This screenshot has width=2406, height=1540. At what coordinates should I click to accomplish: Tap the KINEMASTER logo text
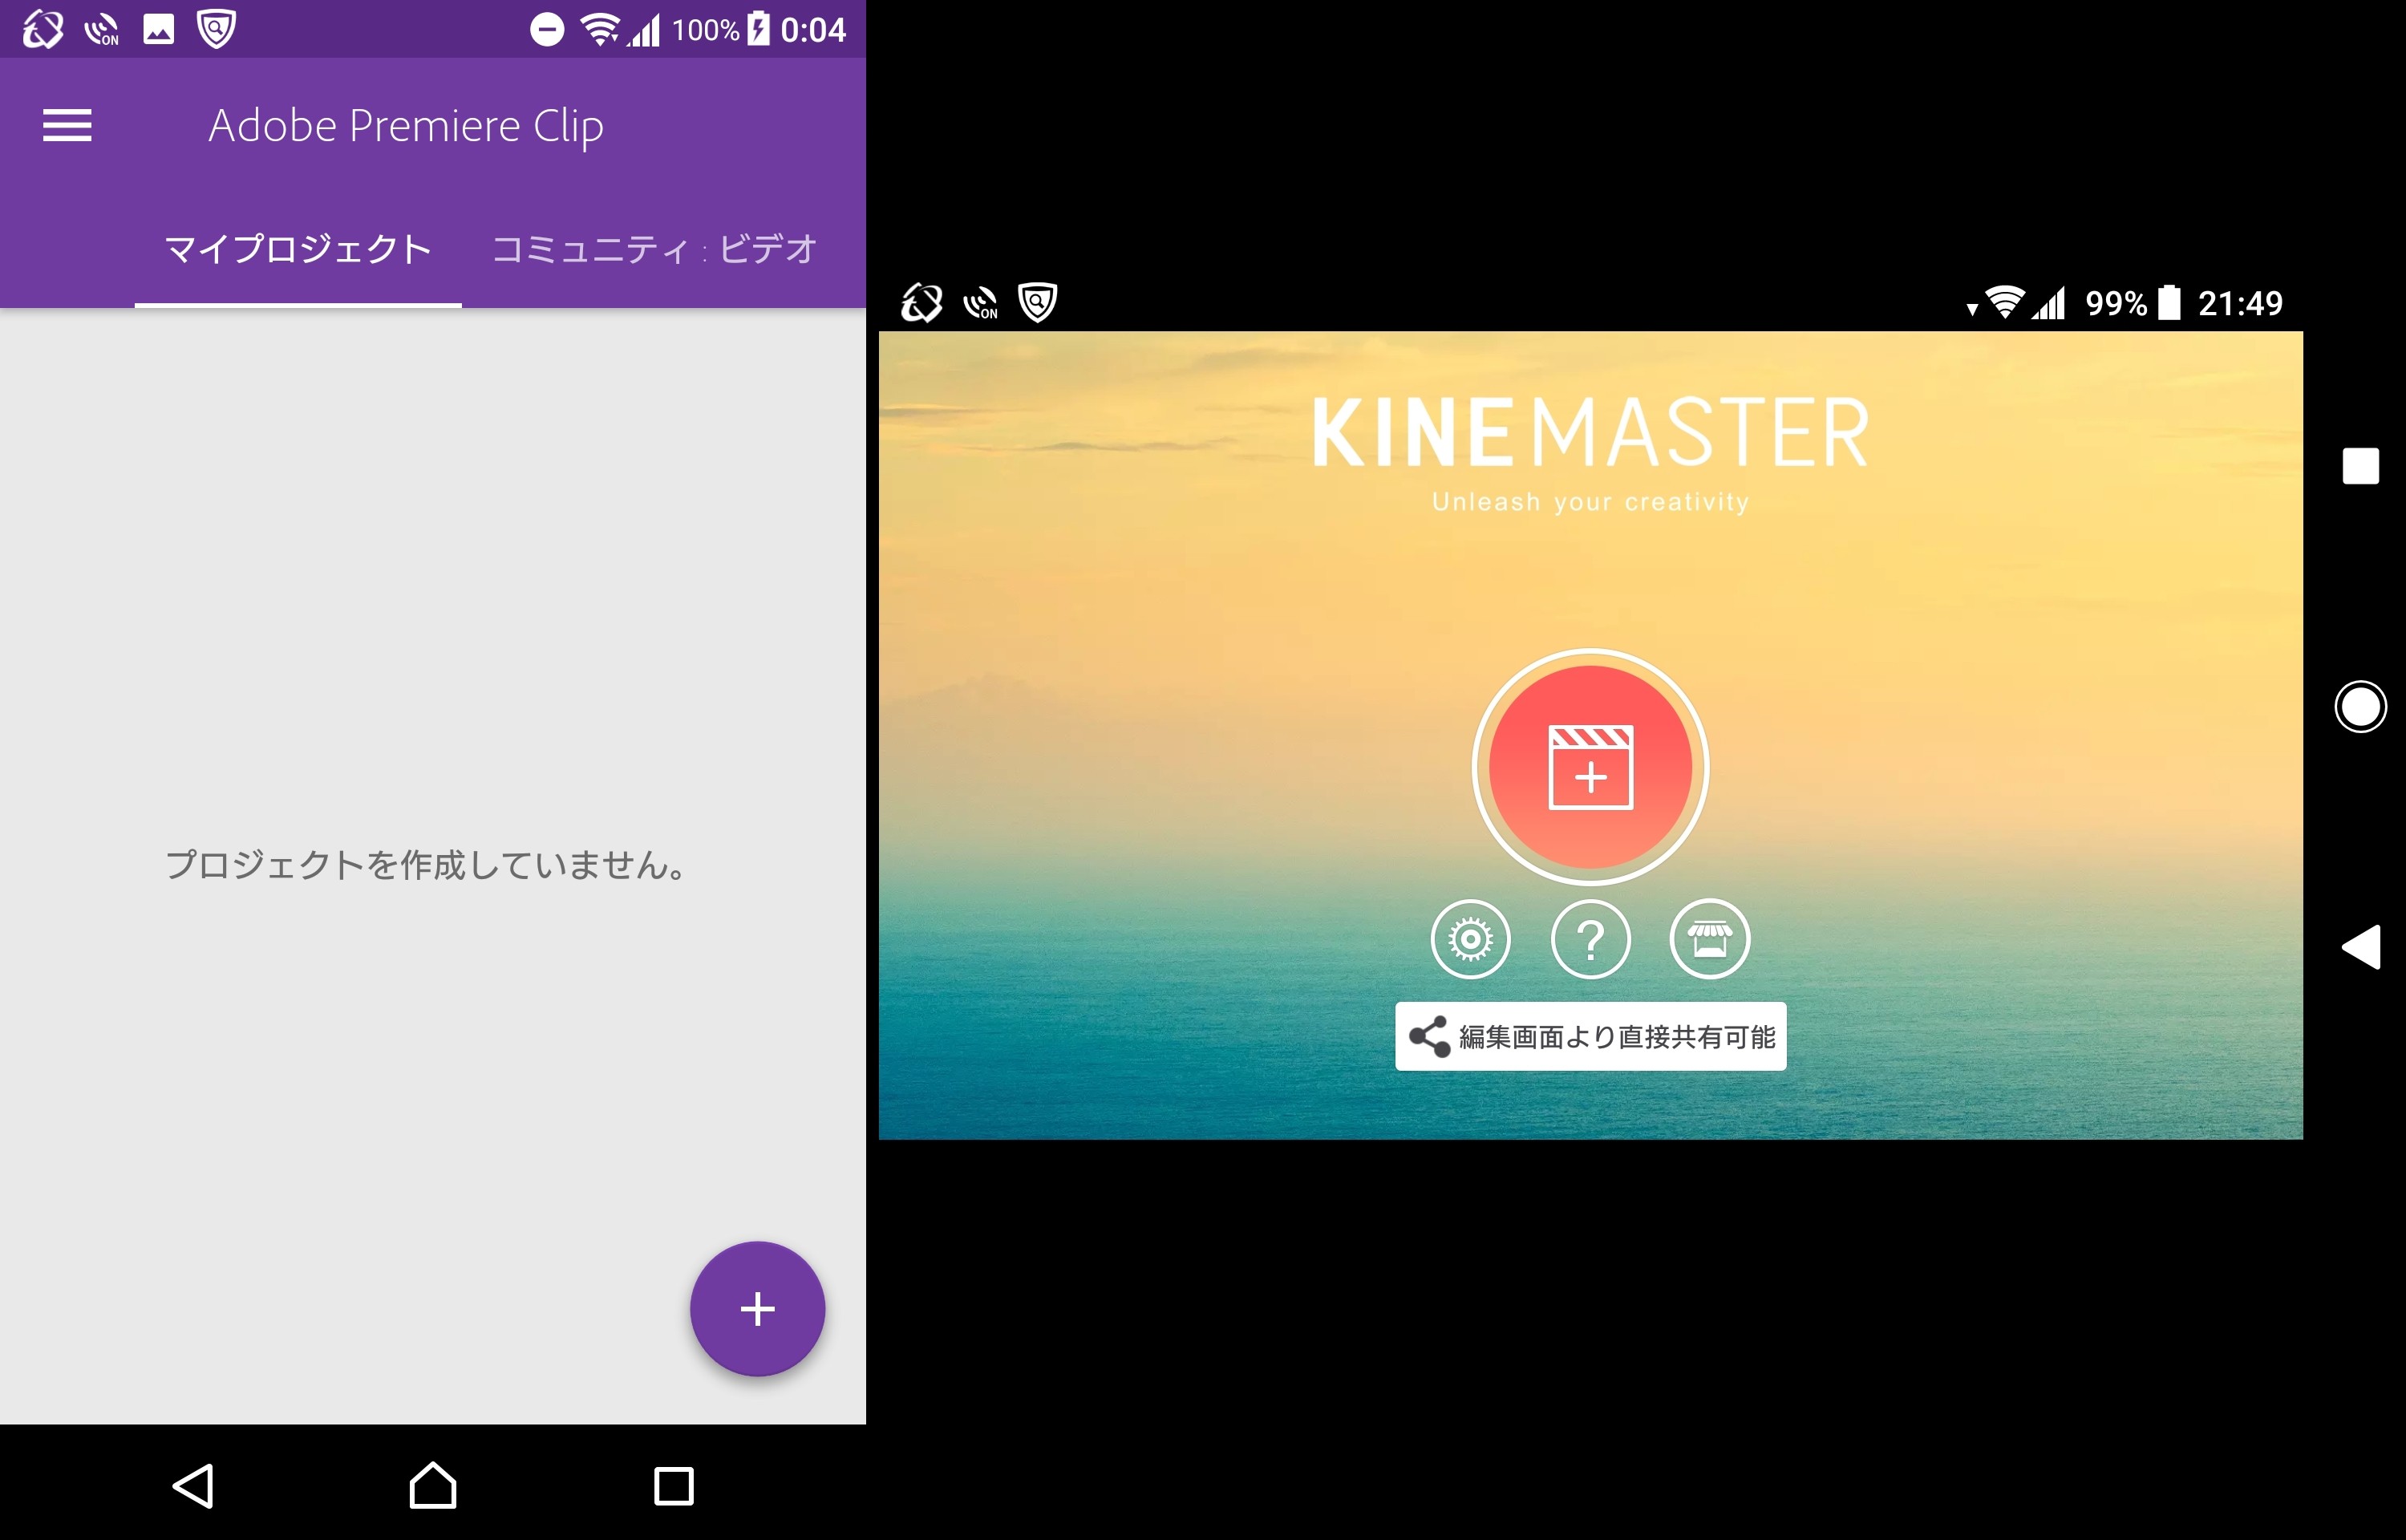pos(1590,433)
